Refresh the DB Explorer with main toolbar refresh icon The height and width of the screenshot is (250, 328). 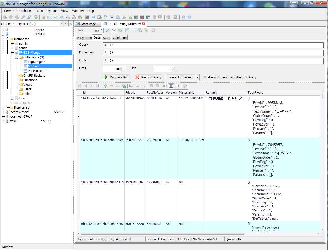(x=36, y=17)
